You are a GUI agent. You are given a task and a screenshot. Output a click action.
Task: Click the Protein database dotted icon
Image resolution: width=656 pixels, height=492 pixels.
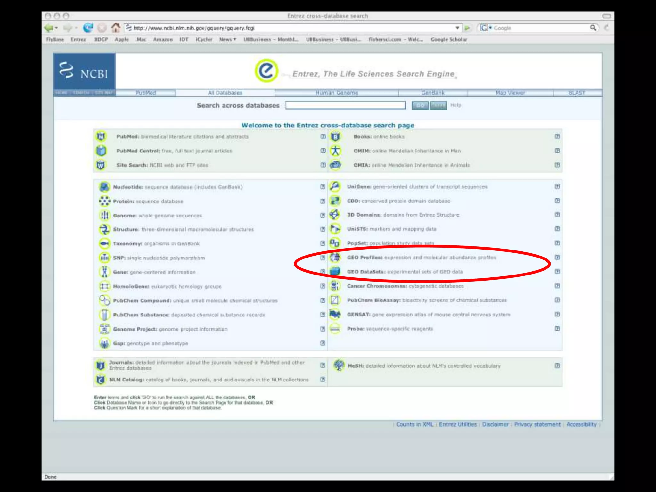pyautogui.click(x=104, y=201)
